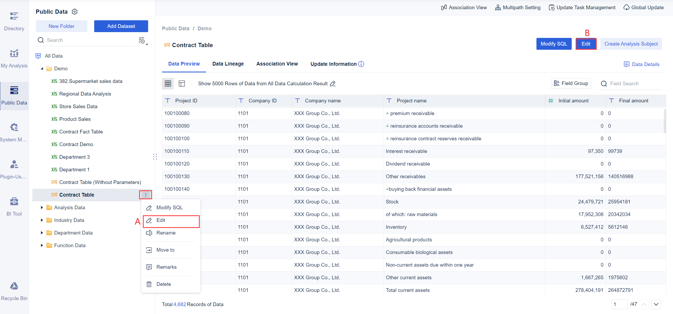Select Rename from the context menu
Image resolution: width=673 pixels, height=314 pixels.
(x=166, y=233)
